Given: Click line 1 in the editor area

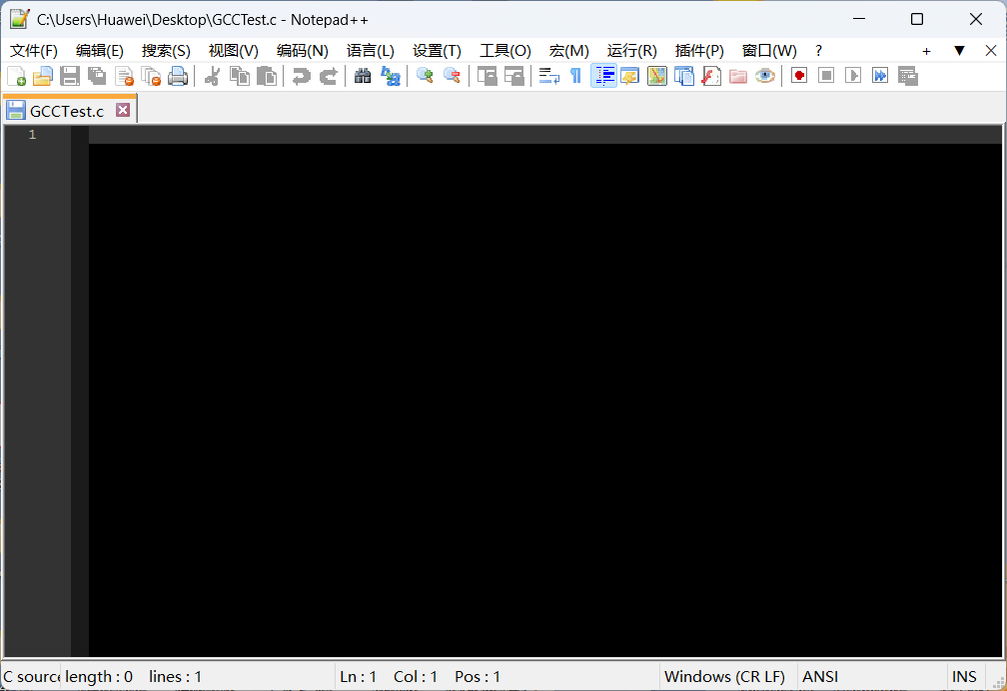Looking at the screenshot, I should (544, 135).
